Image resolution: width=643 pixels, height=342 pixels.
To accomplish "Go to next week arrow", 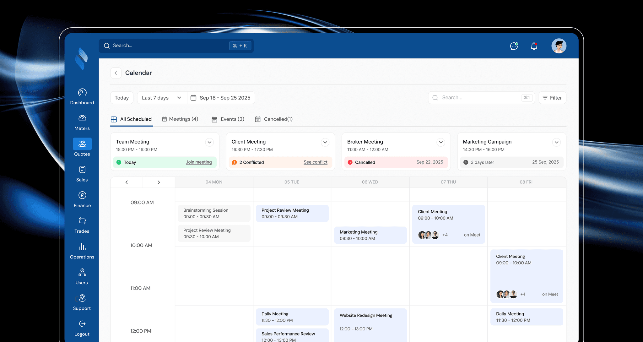I will click(x=159, y=182).
